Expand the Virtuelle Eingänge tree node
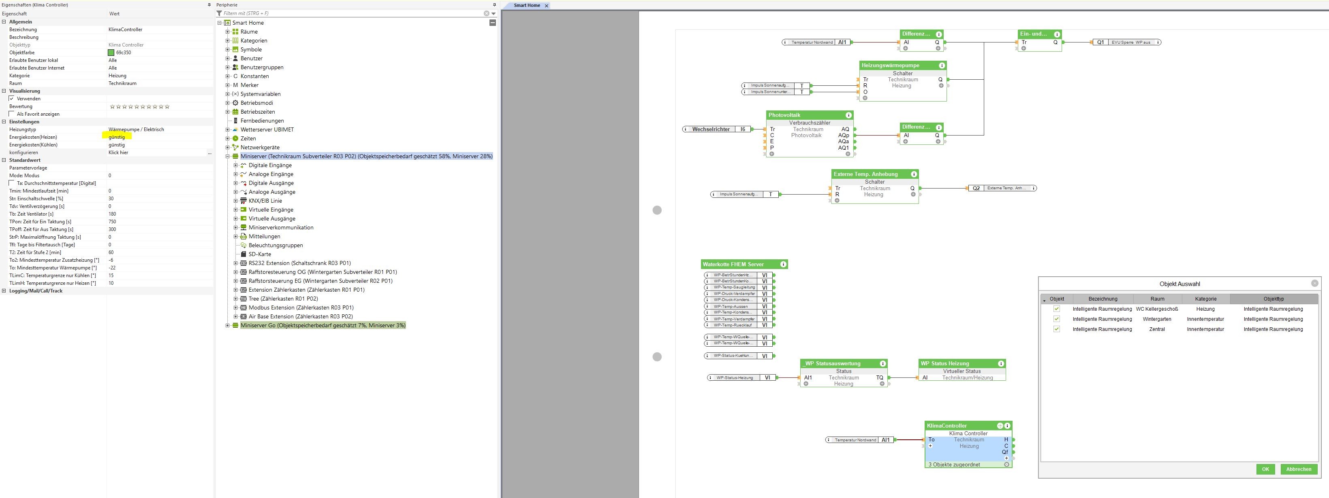Screen dimensions: 1329x498 [236, 210]
